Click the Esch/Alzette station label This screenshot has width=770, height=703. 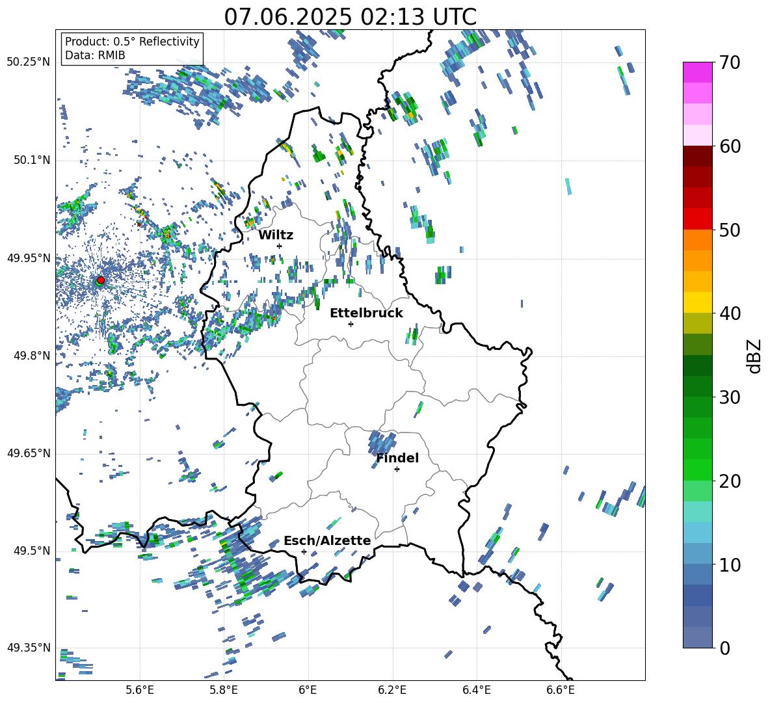327,541
